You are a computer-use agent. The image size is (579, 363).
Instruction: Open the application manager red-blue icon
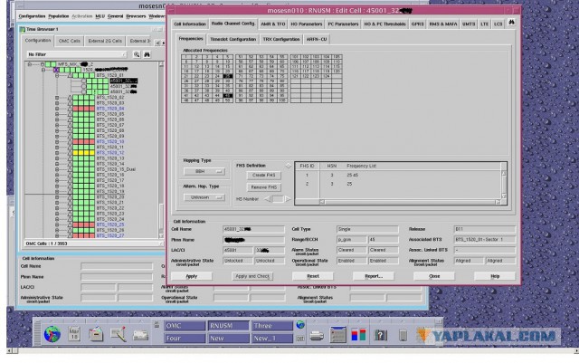(x=358, y=335)
